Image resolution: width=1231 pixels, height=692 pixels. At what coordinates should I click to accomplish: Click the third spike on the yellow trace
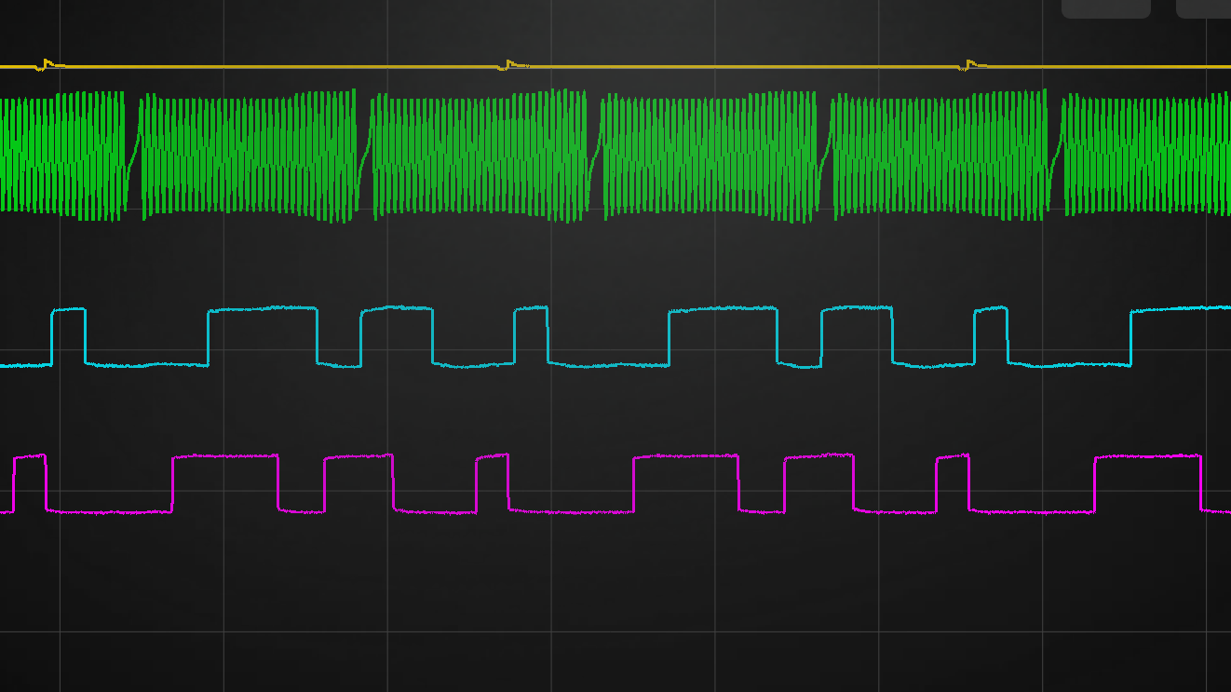969,64
